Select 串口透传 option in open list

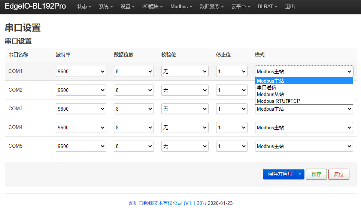pos(304,87)
